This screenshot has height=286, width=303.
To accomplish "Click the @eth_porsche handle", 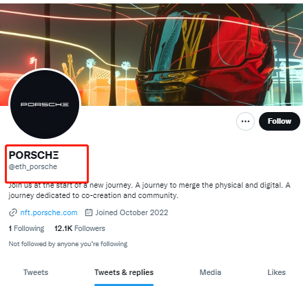I will click(33, 166).
